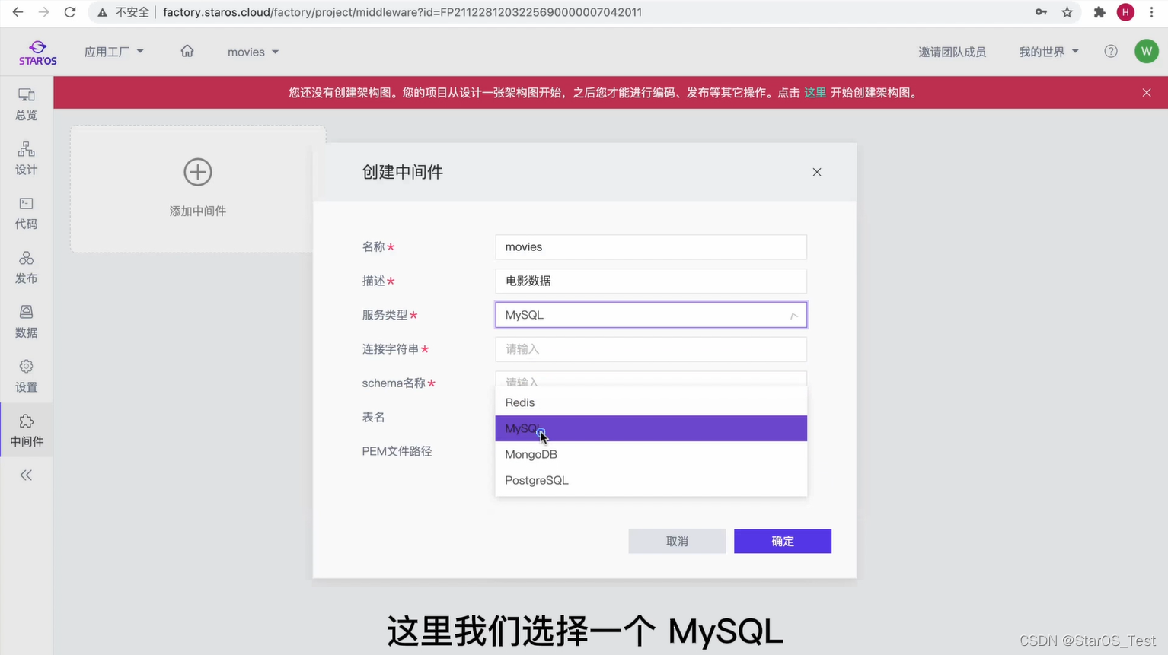This screenshot has width=1168, height=655.
Task: Confirm with the 确定 button
Action: [x=783, y=541]
